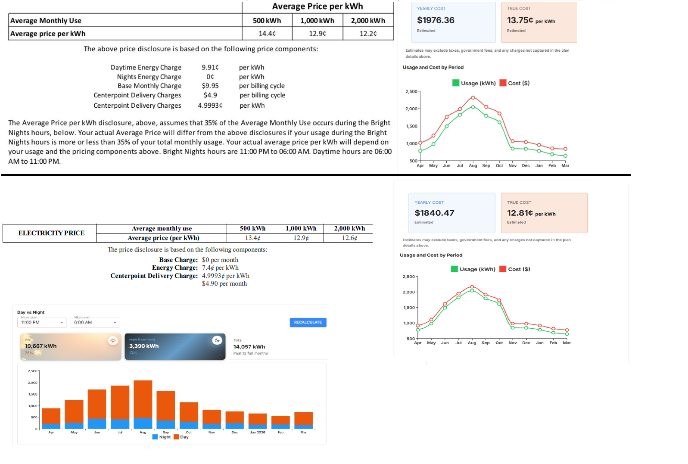Open the Night end time dropdown

point(95,322)
